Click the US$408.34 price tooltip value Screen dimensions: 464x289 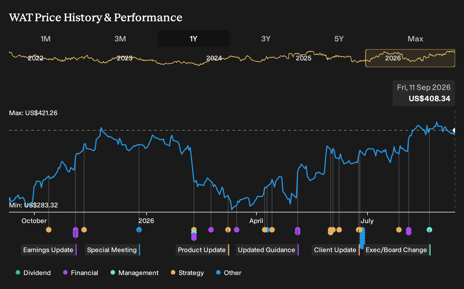(429, 99)
